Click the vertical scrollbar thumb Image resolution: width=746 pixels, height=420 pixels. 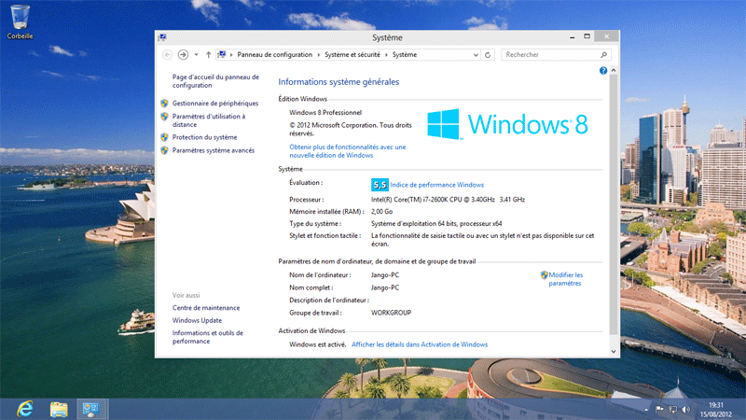coord(614,203)
